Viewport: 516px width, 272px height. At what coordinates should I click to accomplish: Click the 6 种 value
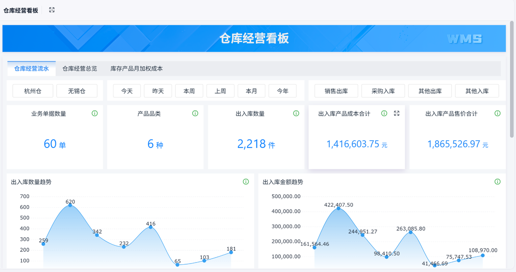[x=155, y=144]
